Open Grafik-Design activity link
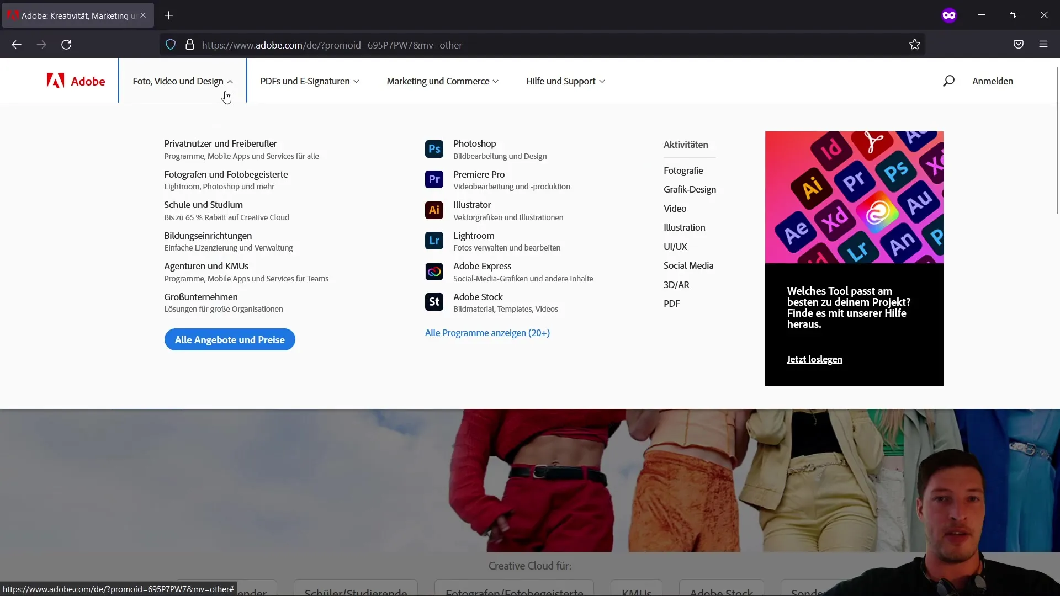 coord(690,189)
